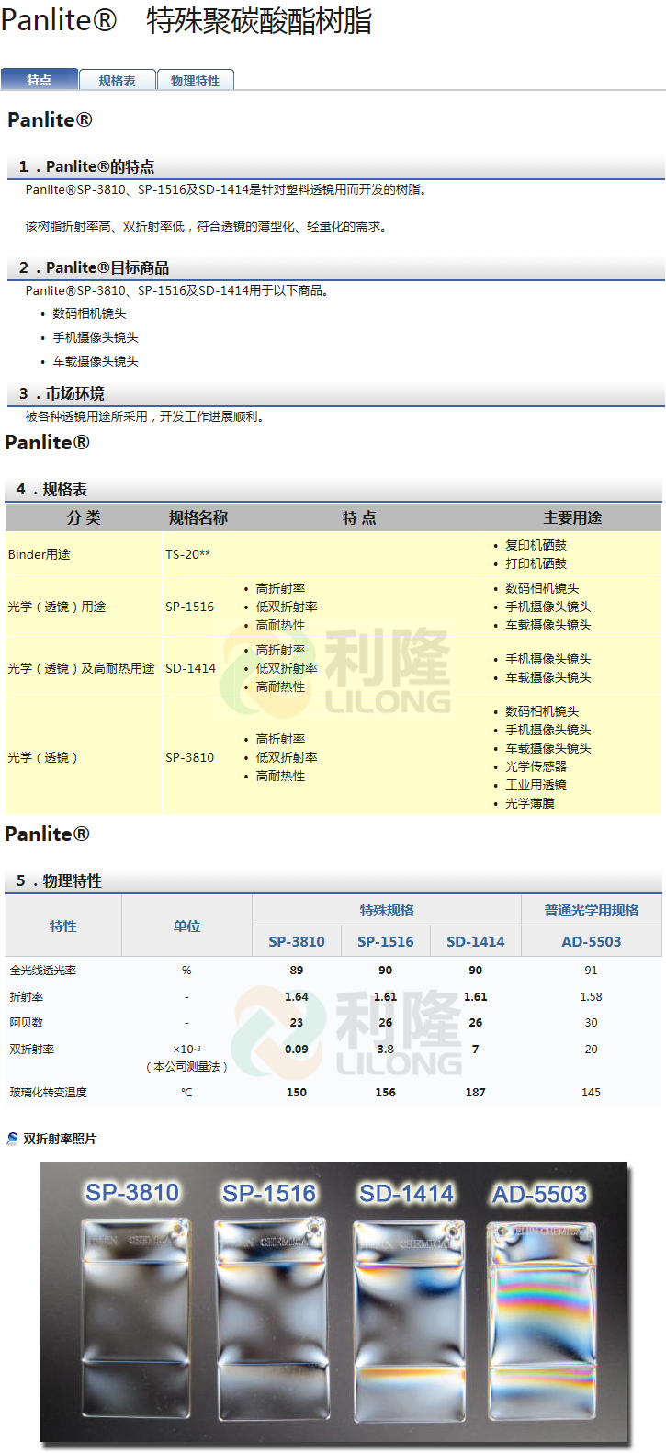Select the 主要用途 column header
The height and width of the screenshot is (1453, 666).
pos(572,518)
